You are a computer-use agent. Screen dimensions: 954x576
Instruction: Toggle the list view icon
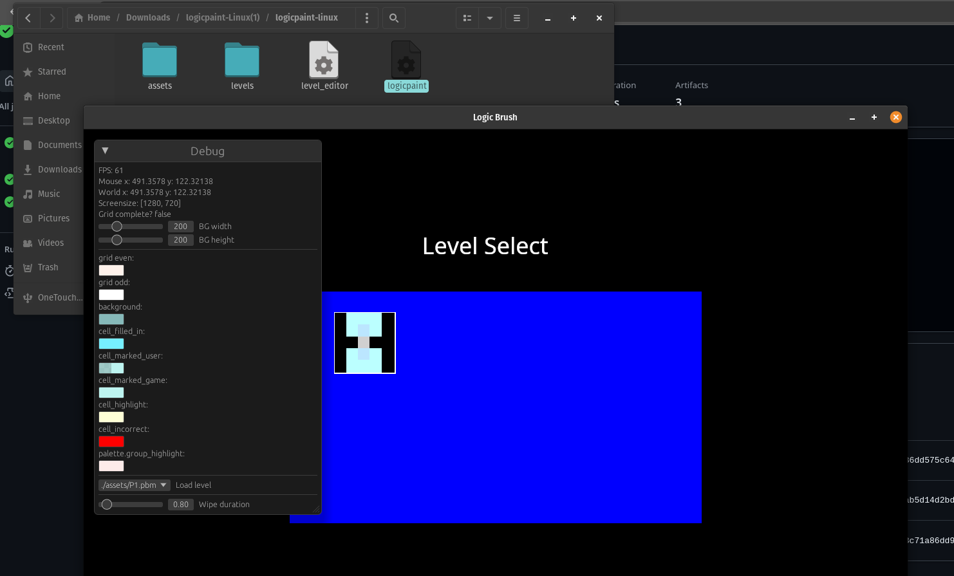pyautogui.click(x=467, y=18)
